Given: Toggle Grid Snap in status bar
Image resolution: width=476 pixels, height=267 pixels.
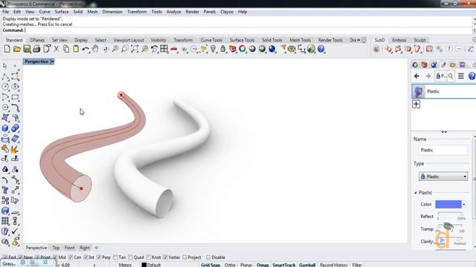Looking at the screenshot, I should [x=210, y=265].
